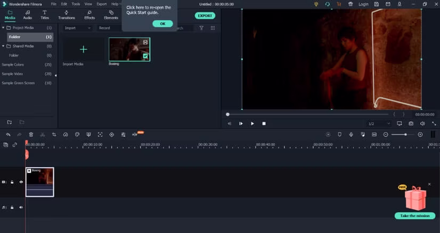
Task: Select the Boxing clip on timeline
Action: [x=39, y=182]
